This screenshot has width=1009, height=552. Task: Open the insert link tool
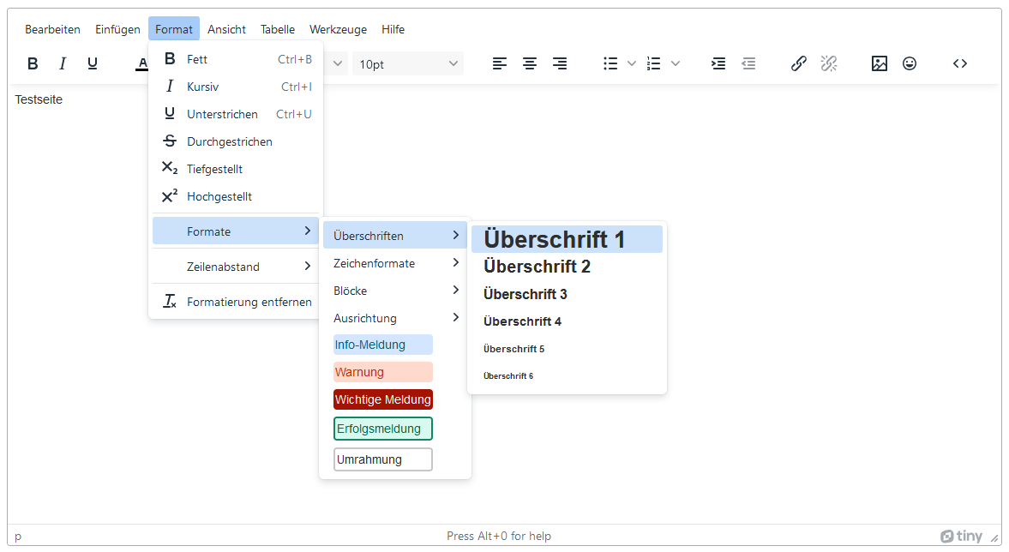tap(799, 63)
